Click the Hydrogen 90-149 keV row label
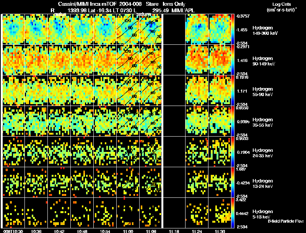The width and height of the screenshot is (306, 233). coord(264,61)
